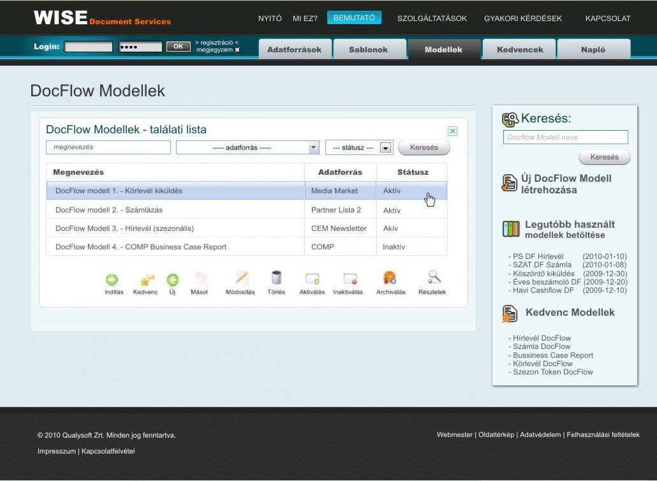Toggle the megjegyzem remember checkbox
Screen dimensions: 657x481
237,50
